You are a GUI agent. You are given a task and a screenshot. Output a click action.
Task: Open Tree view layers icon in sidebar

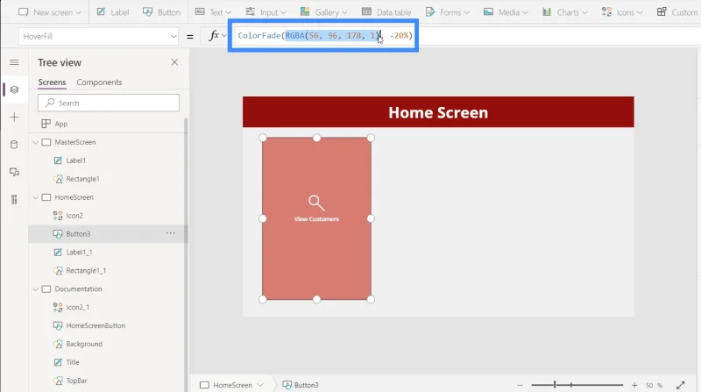[14, 89]
